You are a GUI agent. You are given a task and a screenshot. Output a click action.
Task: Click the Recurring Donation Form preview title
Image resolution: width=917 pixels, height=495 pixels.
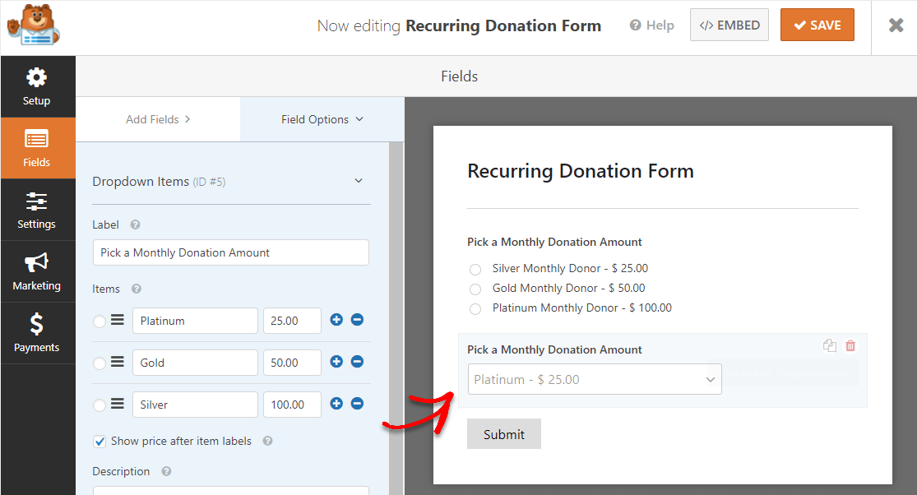[x=581, y=171]
